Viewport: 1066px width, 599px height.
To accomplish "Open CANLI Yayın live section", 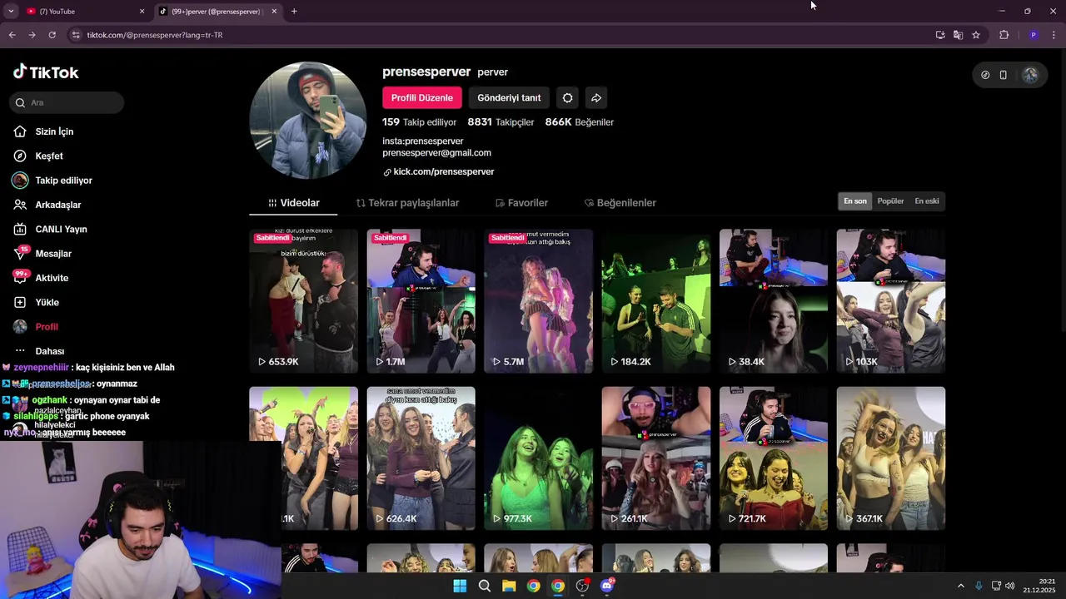I will (61, 229).
